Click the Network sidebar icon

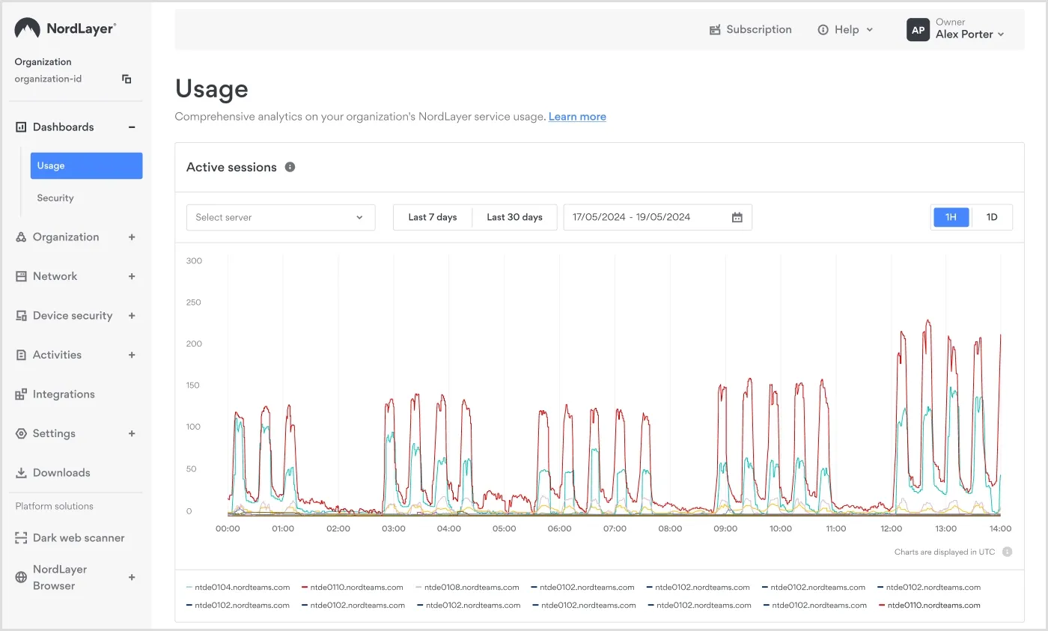pos(22,276)
